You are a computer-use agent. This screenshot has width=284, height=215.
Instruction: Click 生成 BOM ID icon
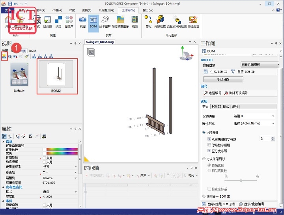(206, 71)
